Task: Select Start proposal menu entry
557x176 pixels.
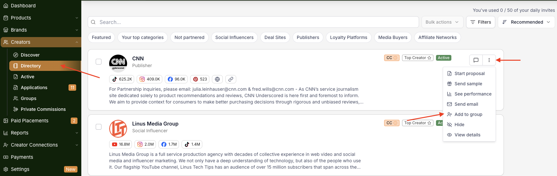Action: (469, 73)
